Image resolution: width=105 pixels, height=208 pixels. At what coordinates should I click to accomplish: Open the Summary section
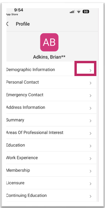[51, 120]
